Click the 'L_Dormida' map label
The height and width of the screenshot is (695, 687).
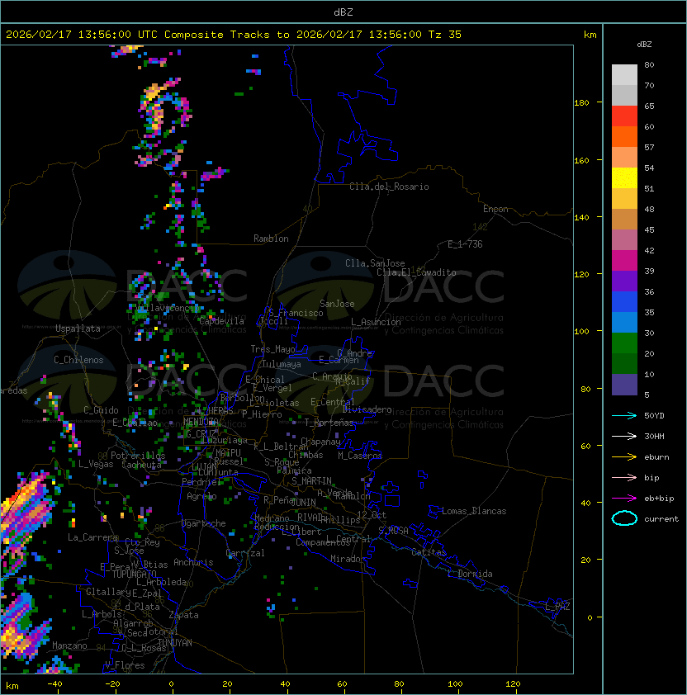470,574
